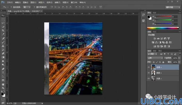Open the 正常 blend mode dropdown
Image resolution: width=182 pixels, height=105 pixels.
[155, 58]
